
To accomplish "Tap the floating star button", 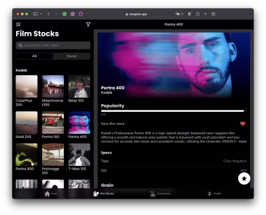I will tap(244, 178).
